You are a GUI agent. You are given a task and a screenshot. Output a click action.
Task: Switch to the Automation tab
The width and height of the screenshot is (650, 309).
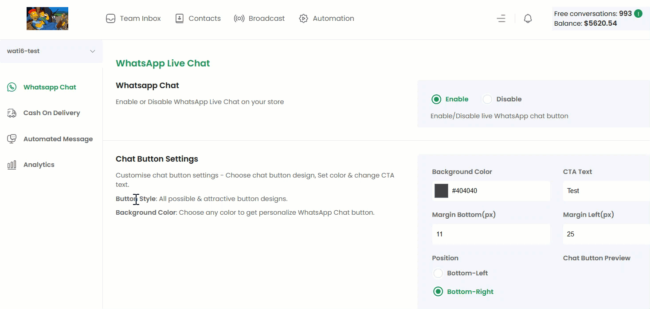326,19
